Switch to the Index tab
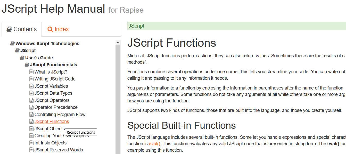 point(58,29)
